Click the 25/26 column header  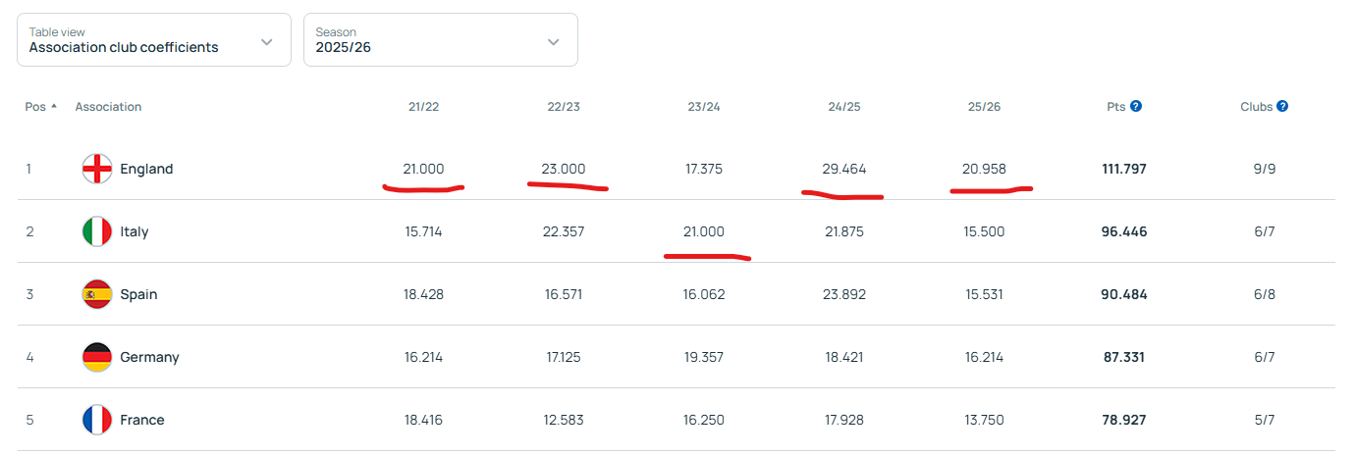984,107
